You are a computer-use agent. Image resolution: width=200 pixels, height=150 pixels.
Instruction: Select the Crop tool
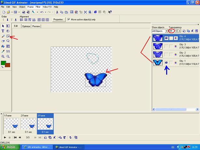click(8, 46)
